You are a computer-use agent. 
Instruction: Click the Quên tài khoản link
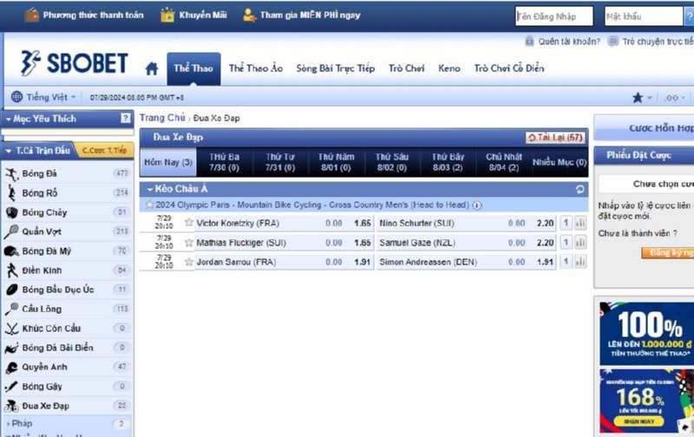562,41
